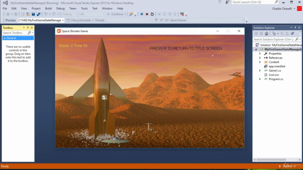Click the Toolbox search magnifier icon
The image size is (303, 170).
coord(29,33)
